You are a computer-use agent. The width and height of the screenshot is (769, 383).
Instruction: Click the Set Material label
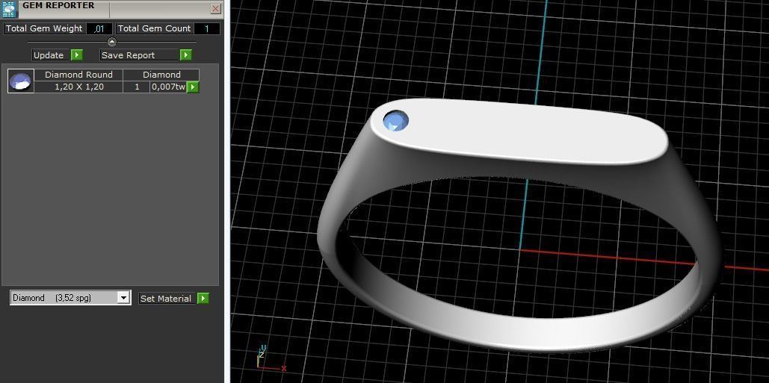point(167,299)
